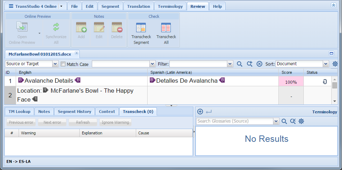This screenshot has height=170, width=342.
Task: Collapse the ribbon with the double-chevron icon
Action: 333,5
